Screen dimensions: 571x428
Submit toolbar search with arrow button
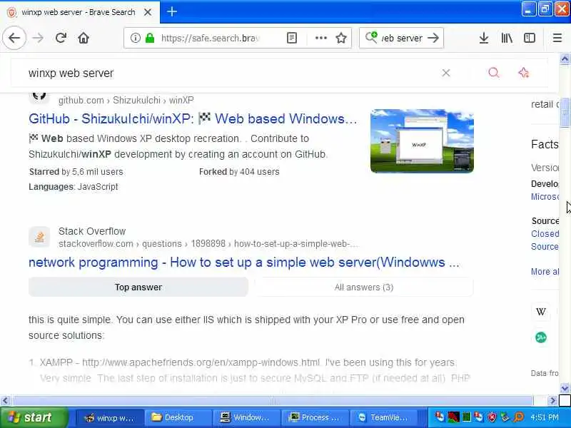pyautogui.click(x=433, y=38)
